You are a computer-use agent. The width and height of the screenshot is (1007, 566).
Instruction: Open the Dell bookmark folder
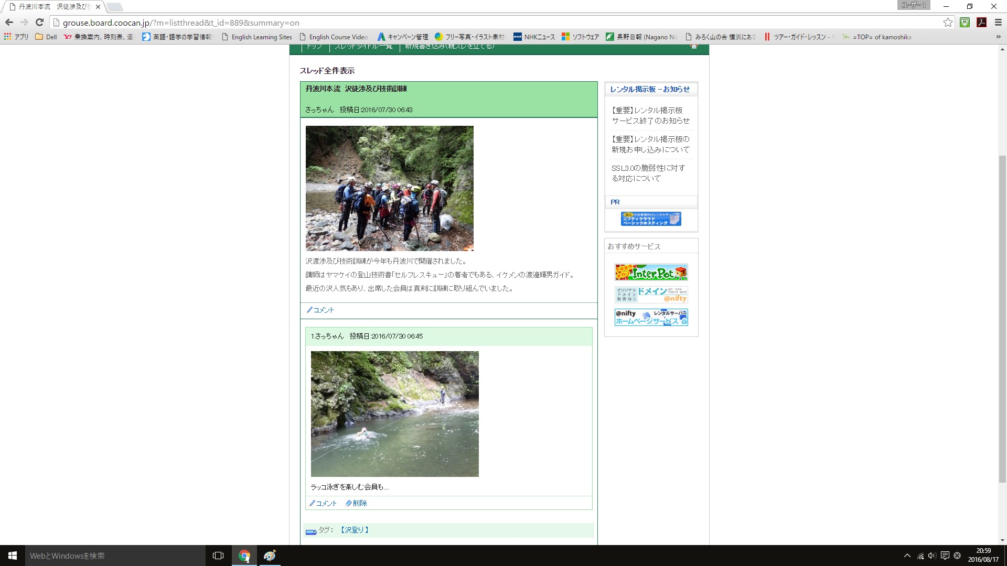point(46,37)
